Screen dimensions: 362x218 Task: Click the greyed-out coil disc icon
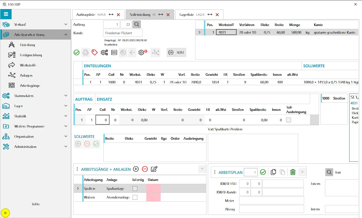click(x=123, y=52)
